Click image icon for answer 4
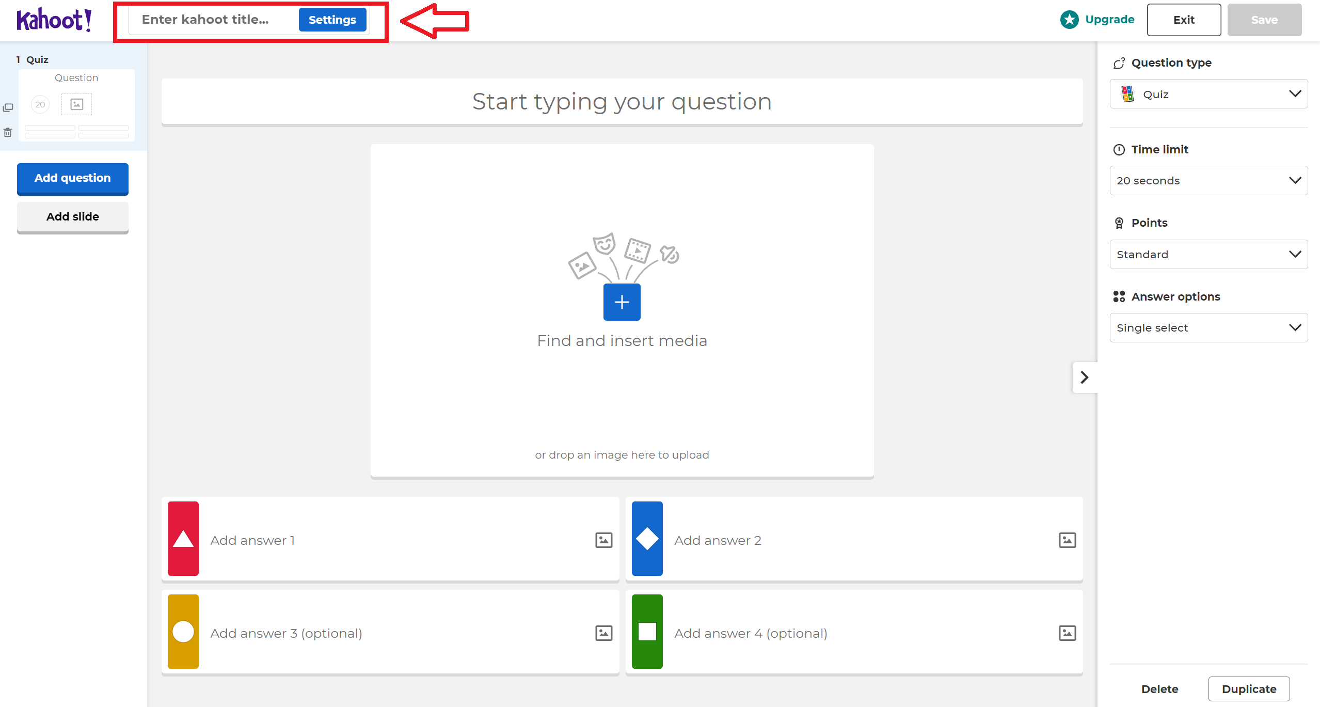 pyautogui.click(x=1067, y=633)
